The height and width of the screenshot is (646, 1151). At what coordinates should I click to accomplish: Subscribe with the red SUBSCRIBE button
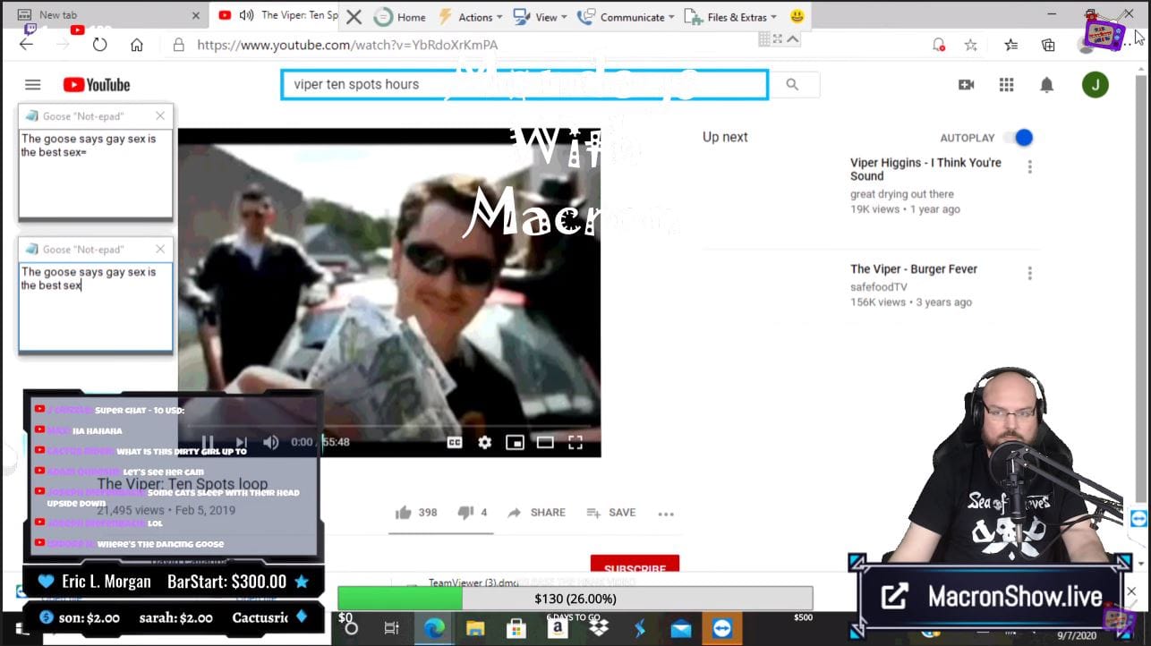635,565
